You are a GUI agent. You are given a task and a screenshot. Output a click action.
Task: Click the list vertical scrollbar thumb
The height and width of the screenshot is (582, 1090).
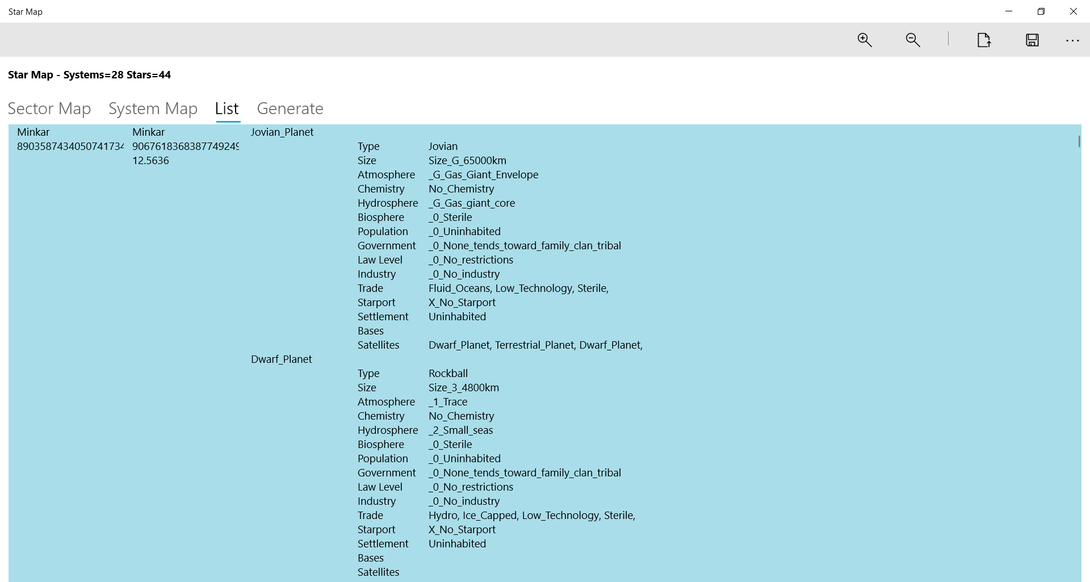[x=1079, y=141]
